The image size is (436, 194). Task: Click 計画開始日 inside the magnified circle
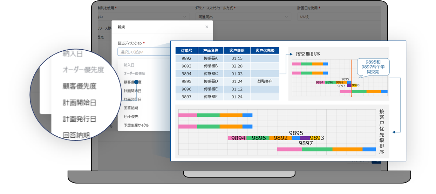point(80,103)
